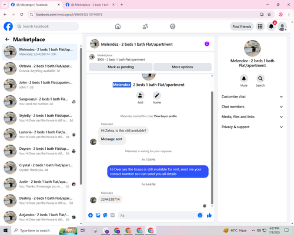The image size is (294, 235).
Task: Click the 2244238714 message bubble
Action: pos(110,199)
